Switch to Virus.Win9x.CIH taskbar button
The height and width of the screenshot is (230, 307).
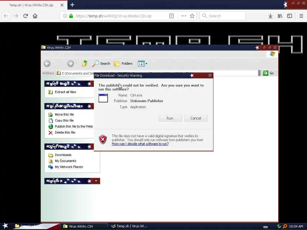(x=83, y=226)
